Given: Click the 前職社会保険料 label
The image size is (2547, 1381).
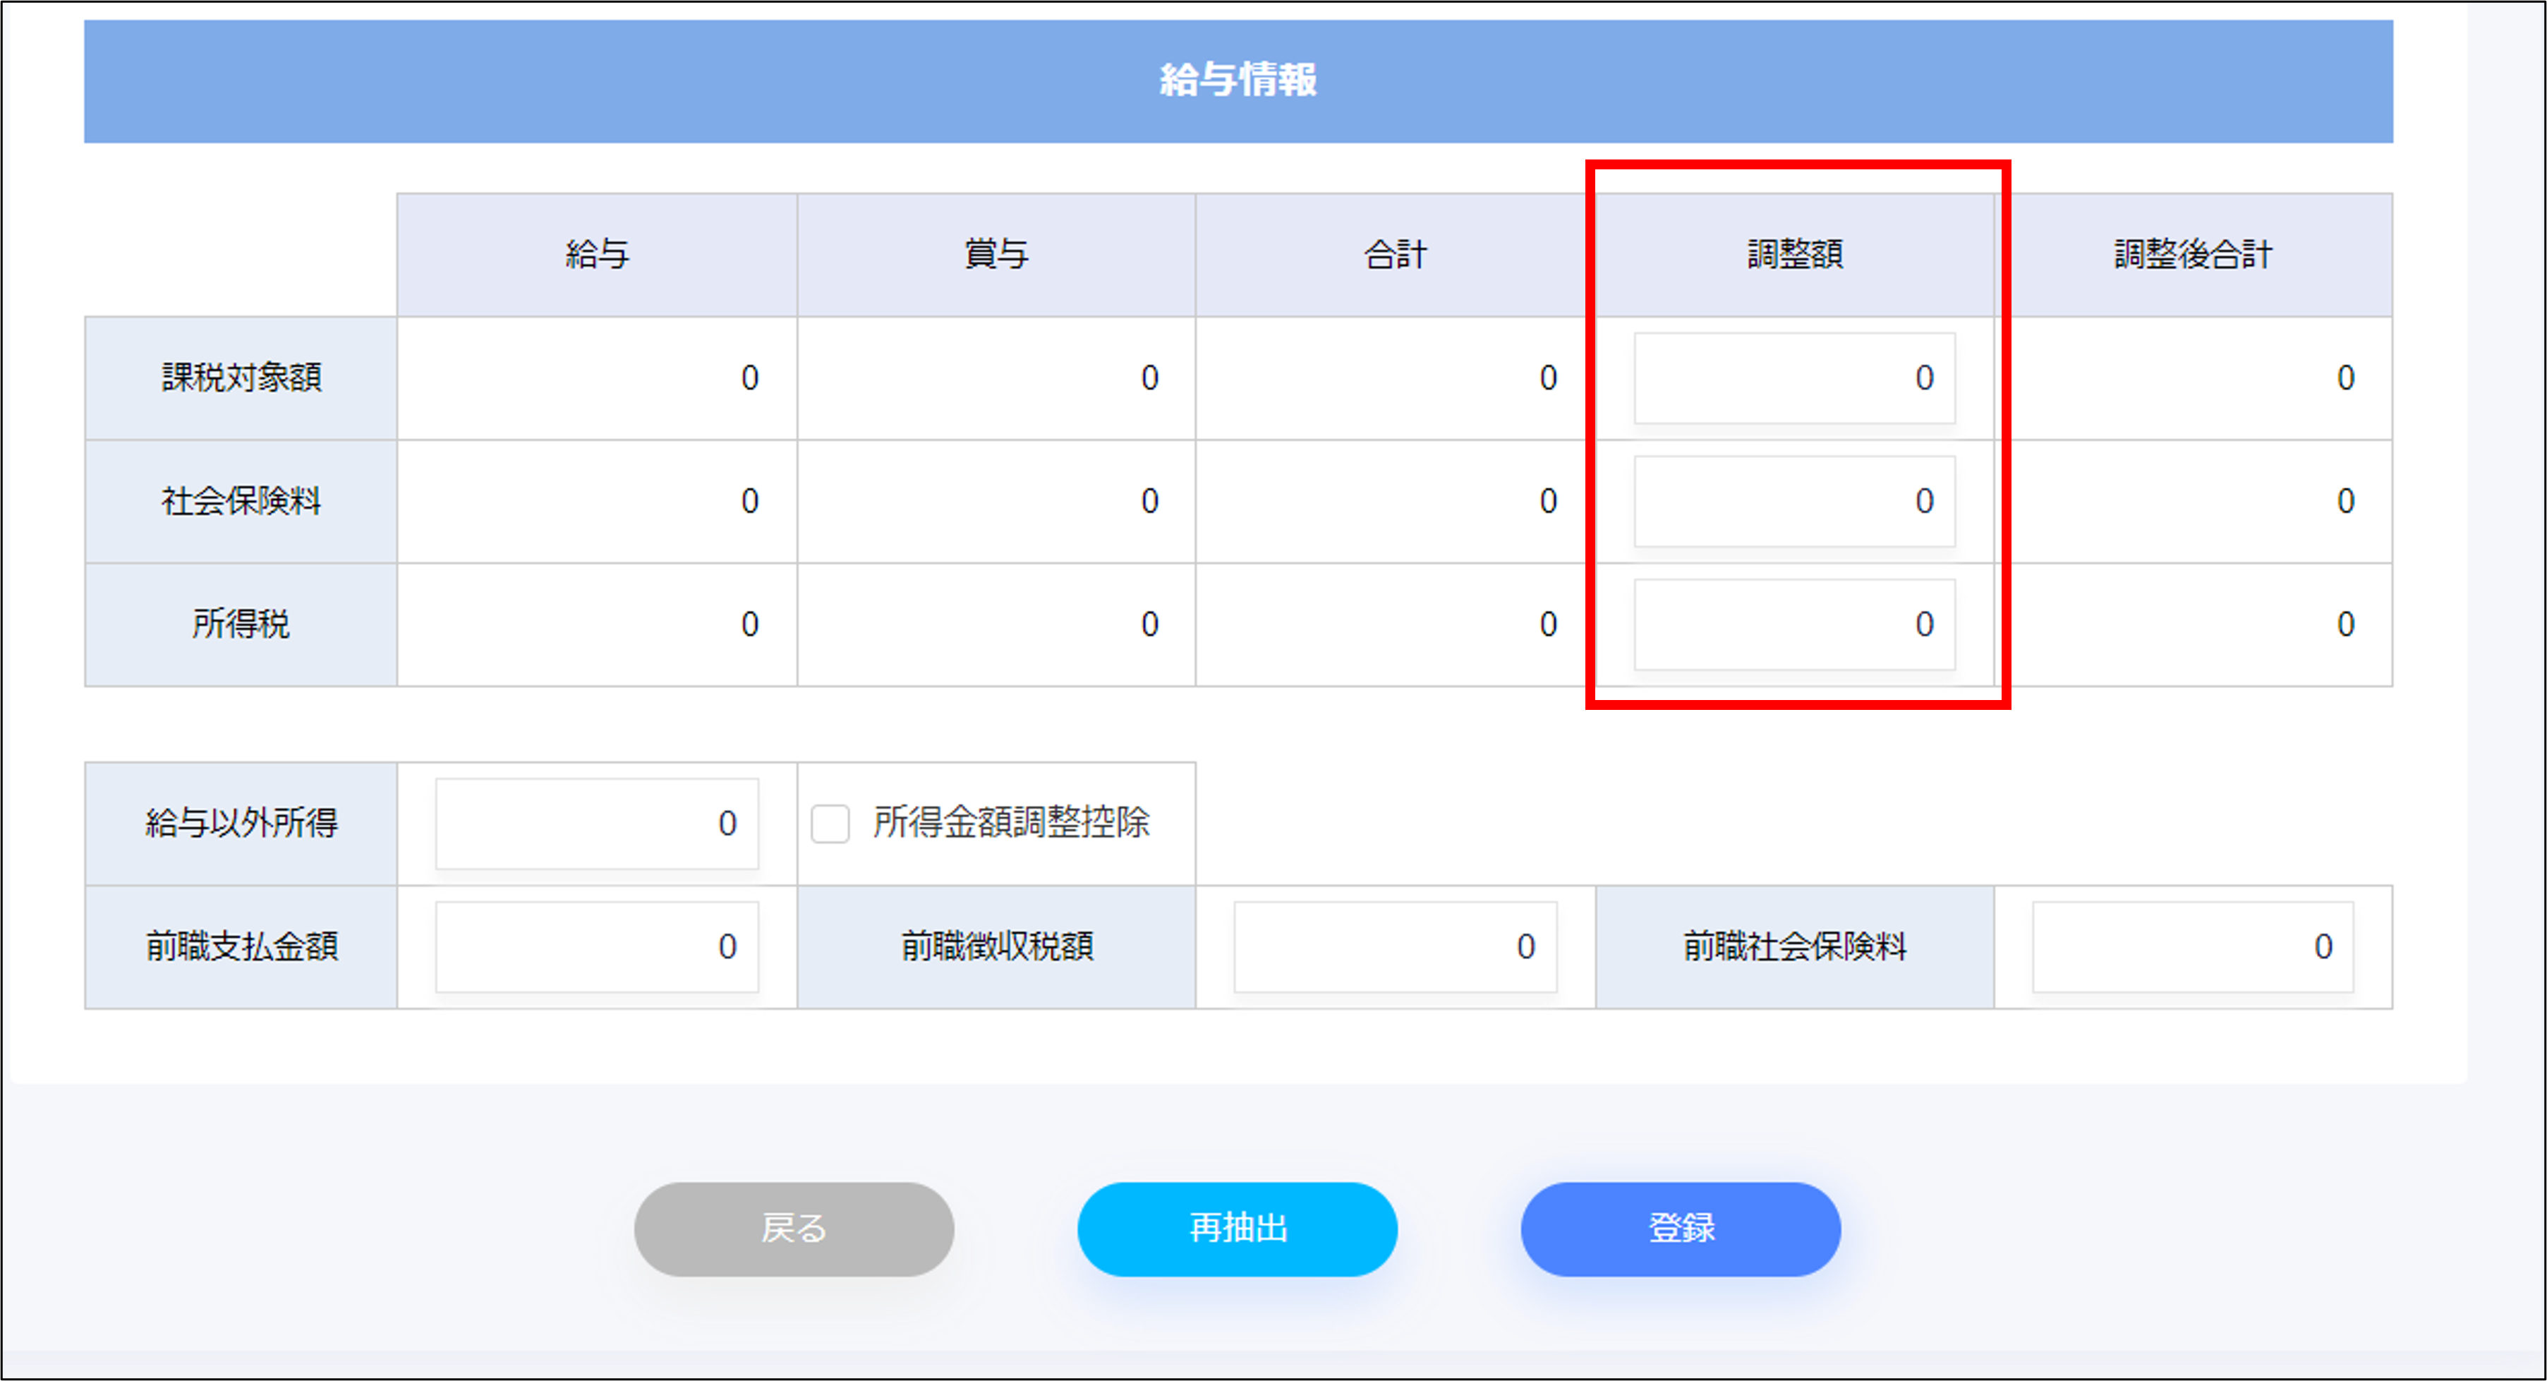Looking at the screenshot, I should coord(1795,947).
